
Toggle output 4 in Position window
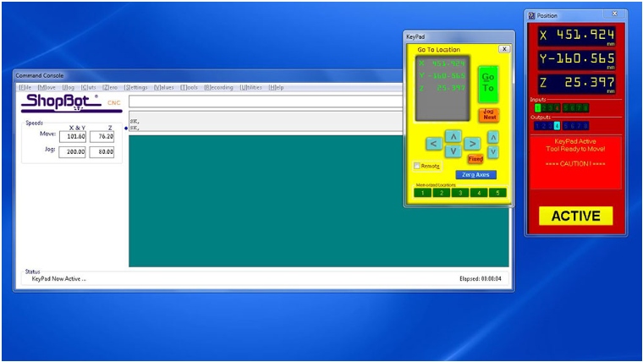pos(557,126)
